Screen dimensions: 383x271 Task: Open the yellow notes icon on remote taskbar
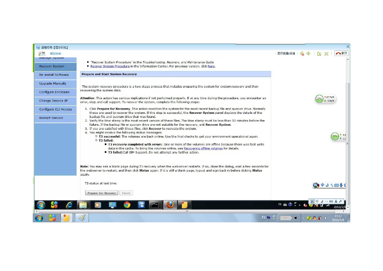click(x=184, y=205)
